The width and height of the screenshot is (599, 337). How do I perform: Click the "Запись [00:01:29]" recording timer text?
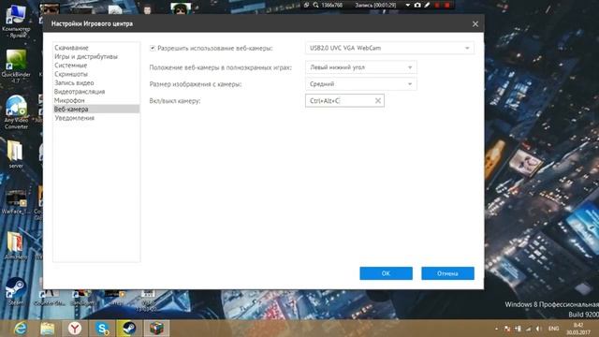375,6
